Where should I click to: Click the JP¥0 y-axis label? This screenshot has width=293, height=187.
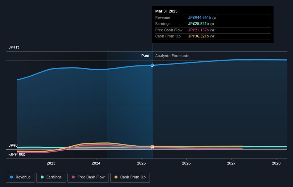coord(13,145)
